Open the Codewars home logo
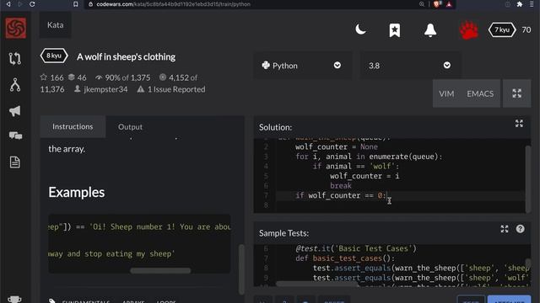The width and height of the screenshot is (540, 303). click(15, 28)
